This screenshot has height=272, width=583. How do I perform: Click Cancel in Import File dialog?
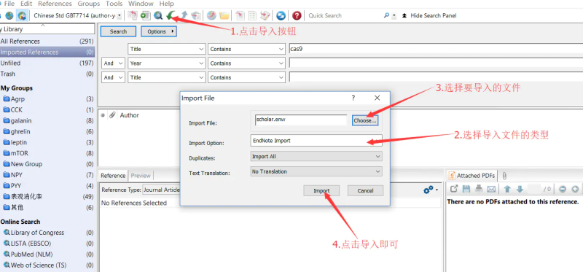365,190
